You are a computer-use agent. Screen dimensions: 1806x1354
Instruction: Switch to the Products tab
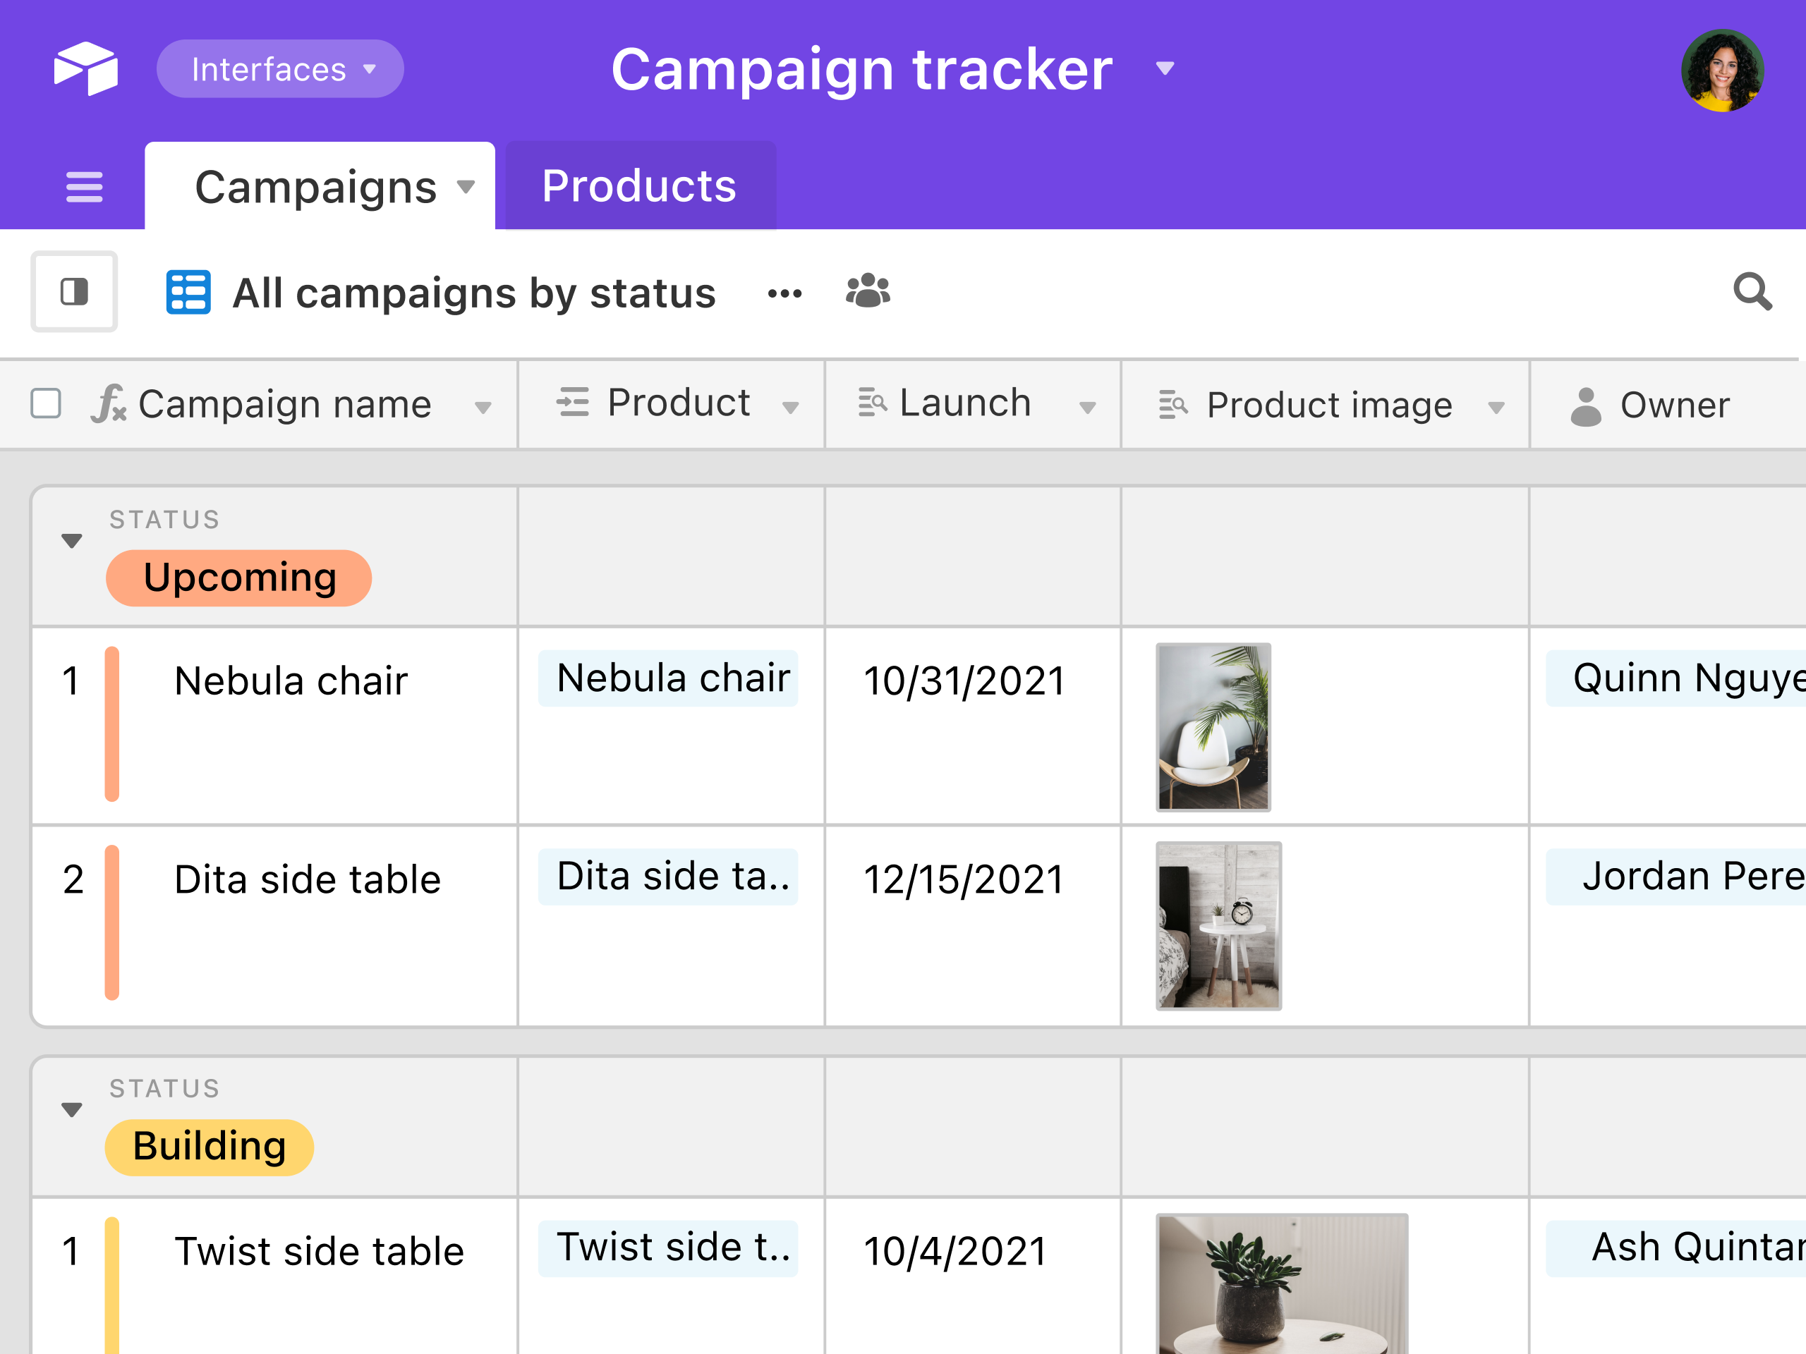click(x=639, y=186)
